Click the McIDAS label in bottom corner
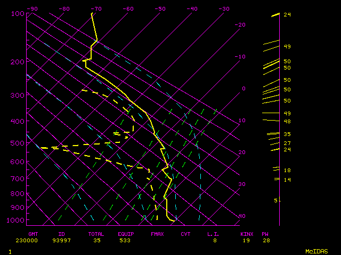Image resolution: width=341 pixels, height=255 pixels. pyautogui.click(x=316, y=251)
